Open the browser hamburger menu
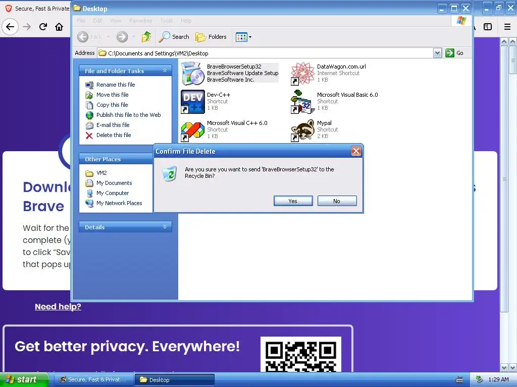Viewport: 517px width, 387px height. coord(507,27)
